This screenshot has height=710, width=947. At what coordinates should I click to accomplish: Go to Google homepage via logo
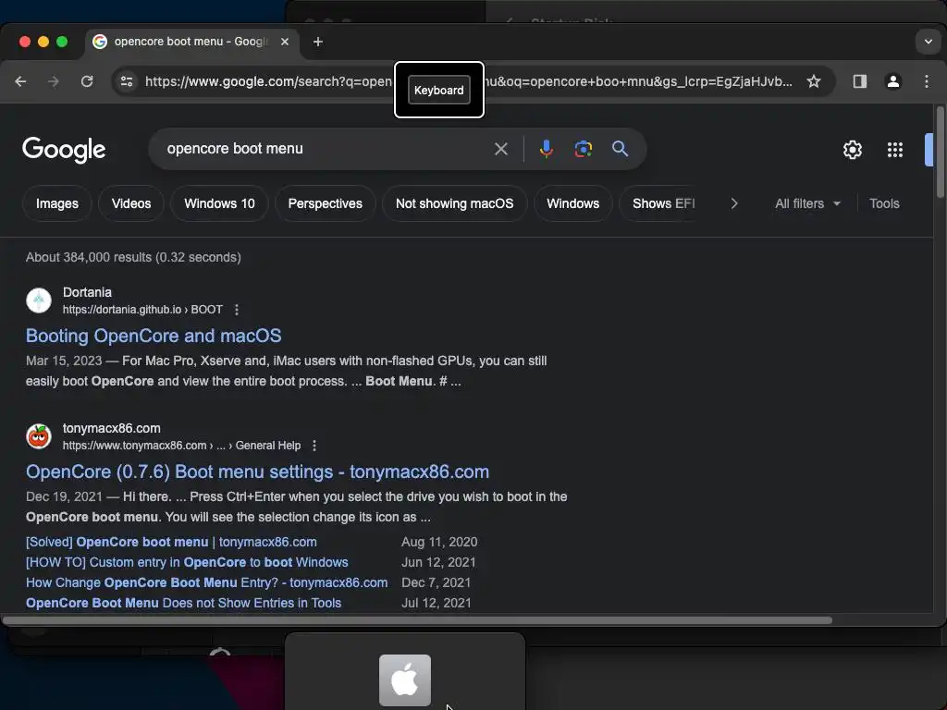[x=64, y=150]
